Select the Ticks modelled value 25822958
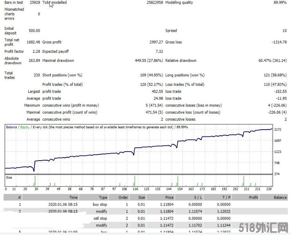This screenshot has height=237, width=291. coord(155,3)
